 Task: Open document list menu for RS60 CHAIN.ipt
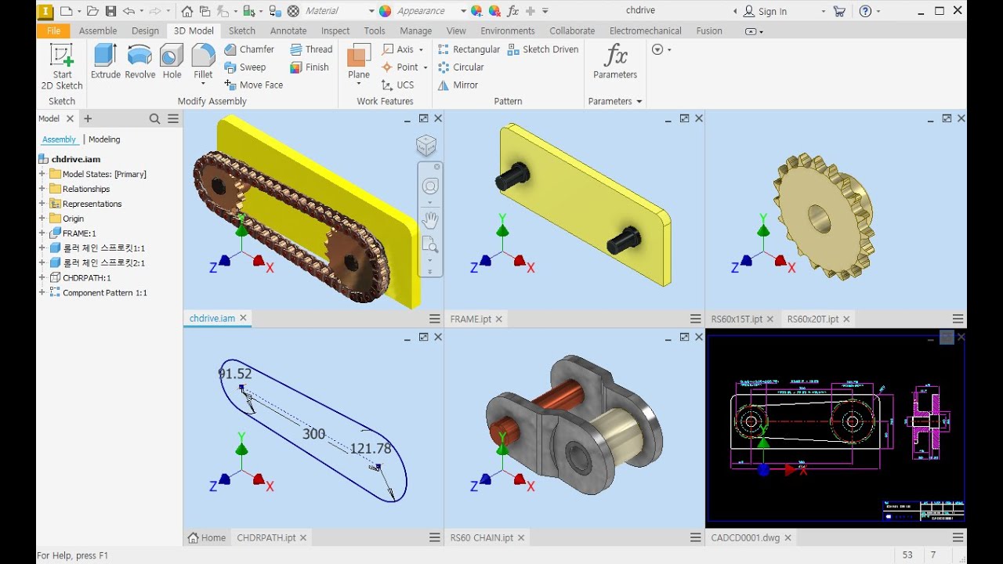tap(695, 537)
